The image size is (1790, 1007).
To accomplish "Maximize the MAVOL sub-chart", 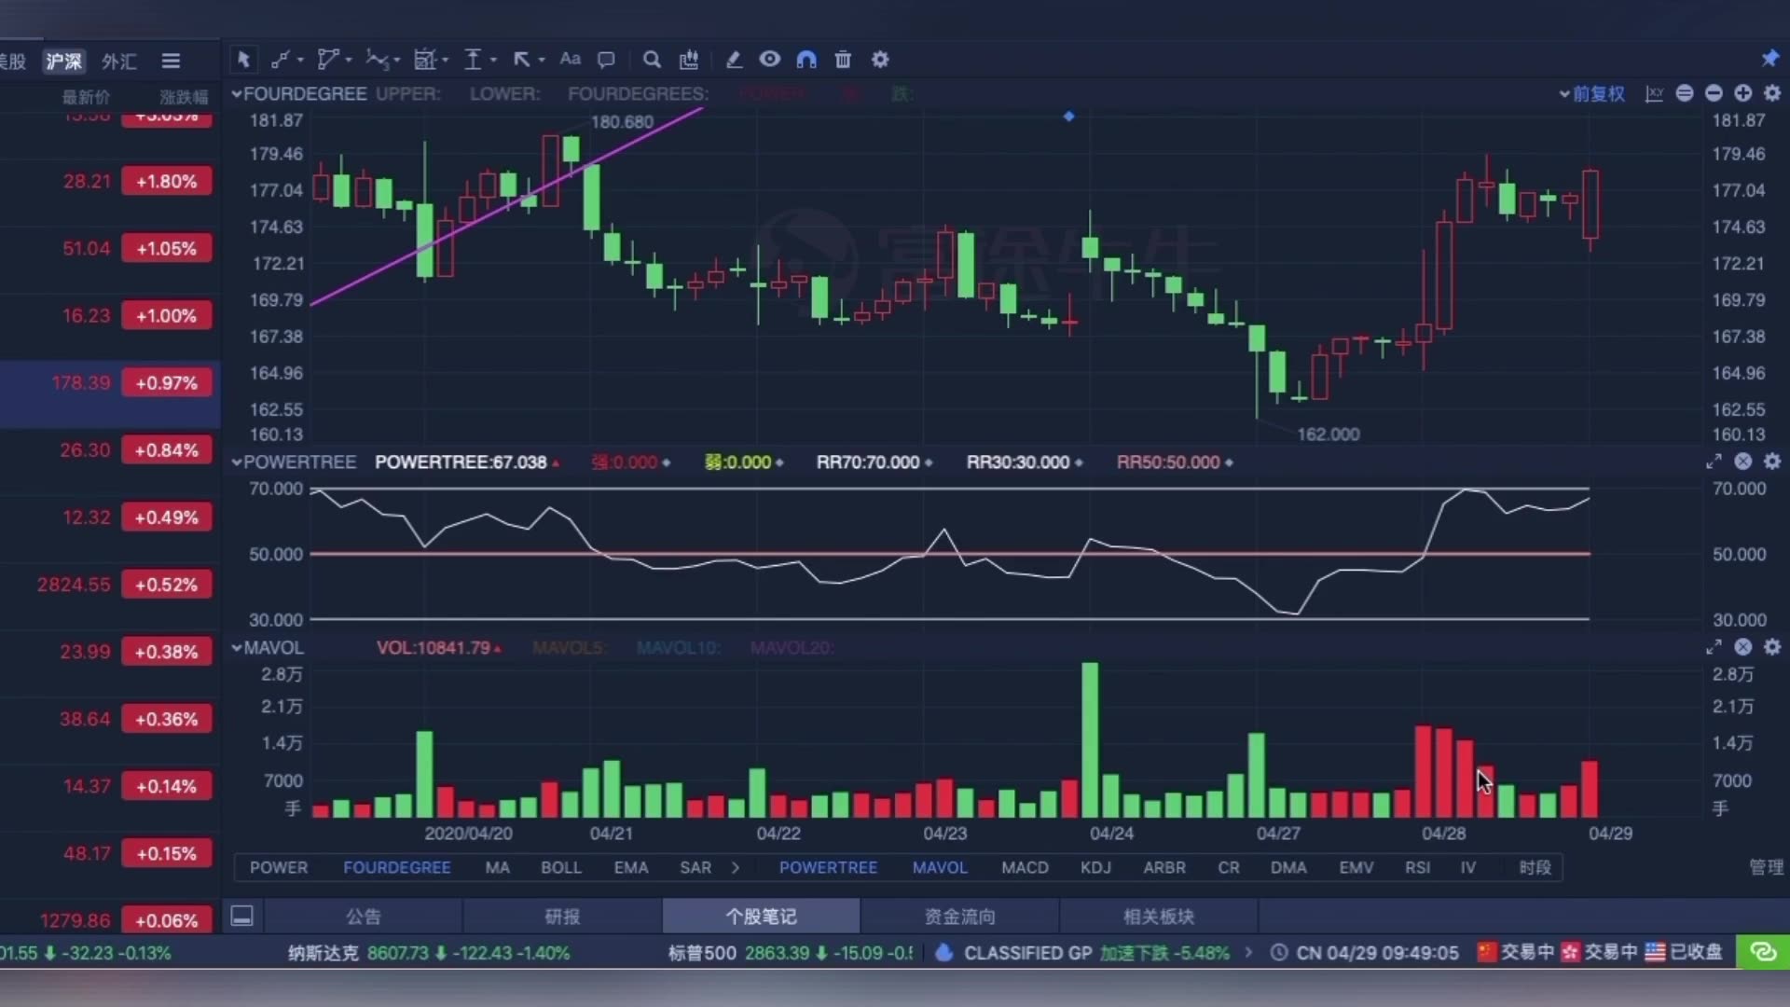I will (x=1714, y=647).
